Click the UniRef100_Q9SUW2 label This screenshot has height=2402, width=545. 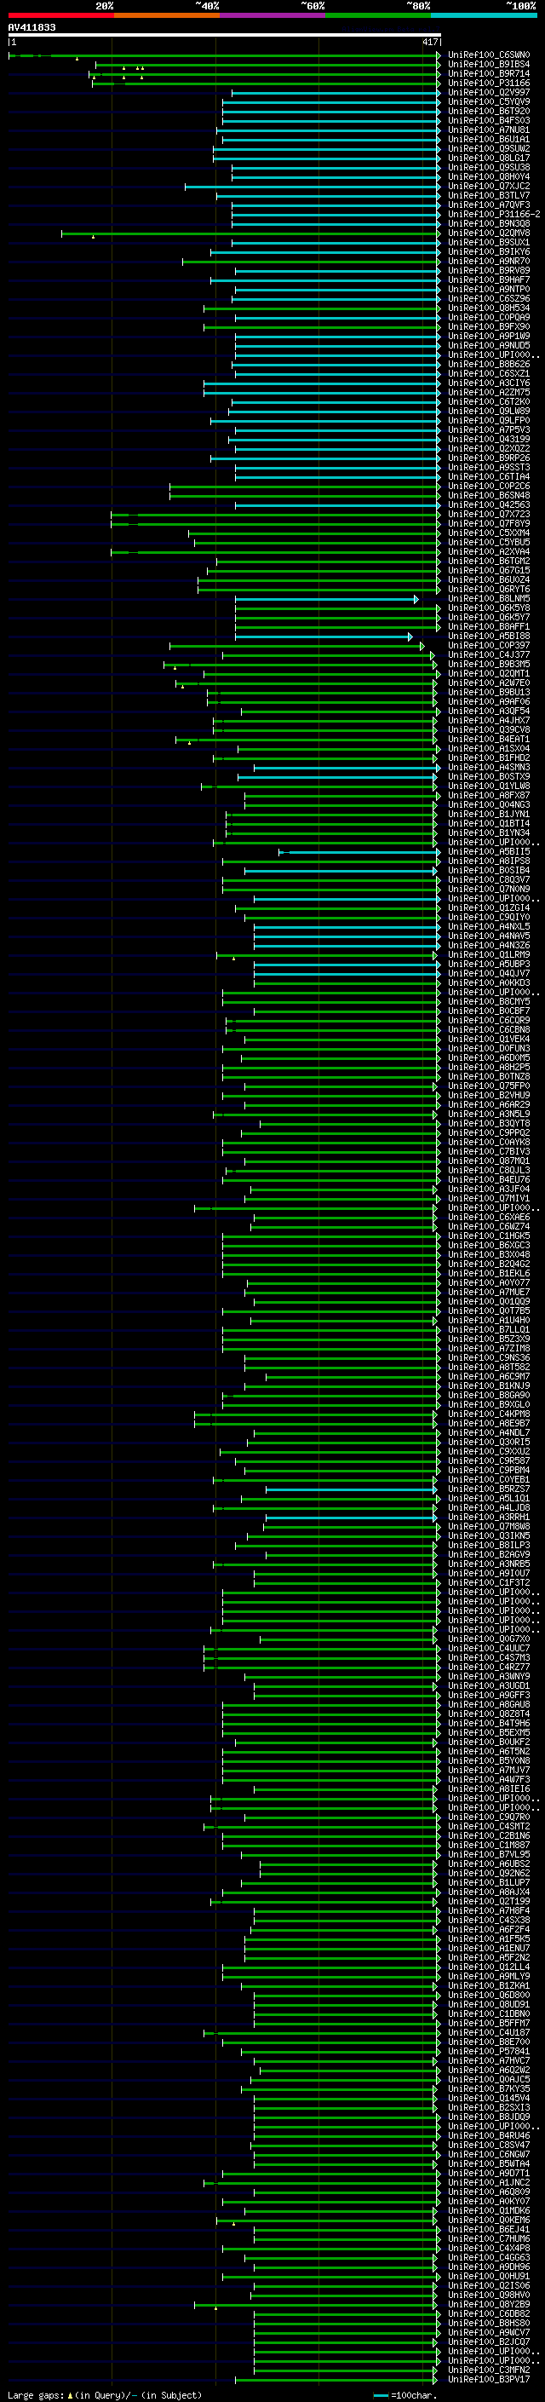[x=488, y=148]
